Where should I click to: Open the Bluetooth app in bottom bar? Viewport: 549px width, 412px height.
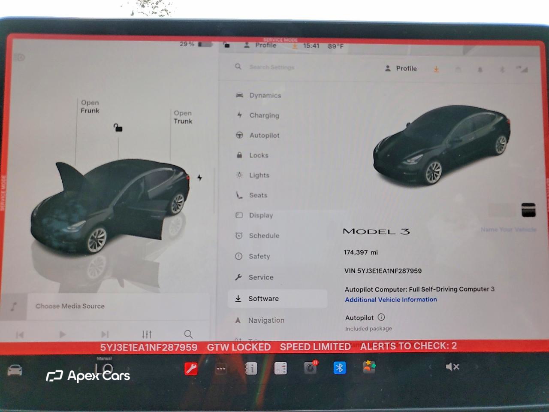340,368
